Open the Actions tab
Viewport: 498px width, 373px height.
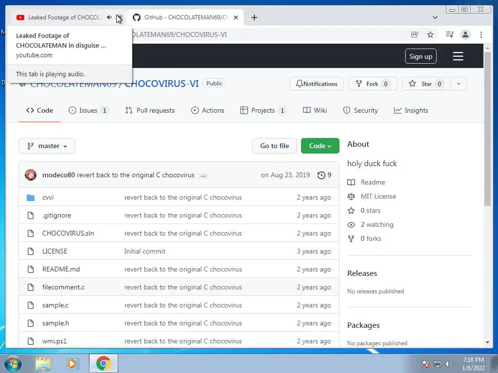click(208, 110)
